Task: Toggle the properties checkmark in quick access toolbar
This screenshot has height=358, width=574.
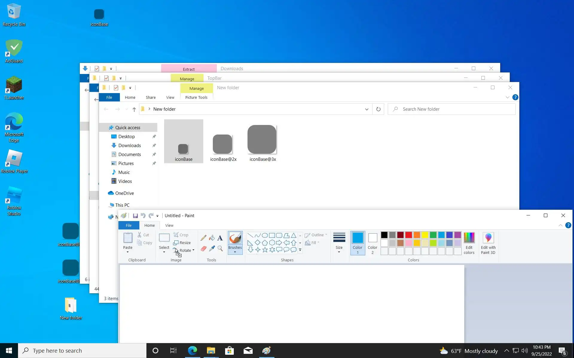Action: click(x=116, y=88)
